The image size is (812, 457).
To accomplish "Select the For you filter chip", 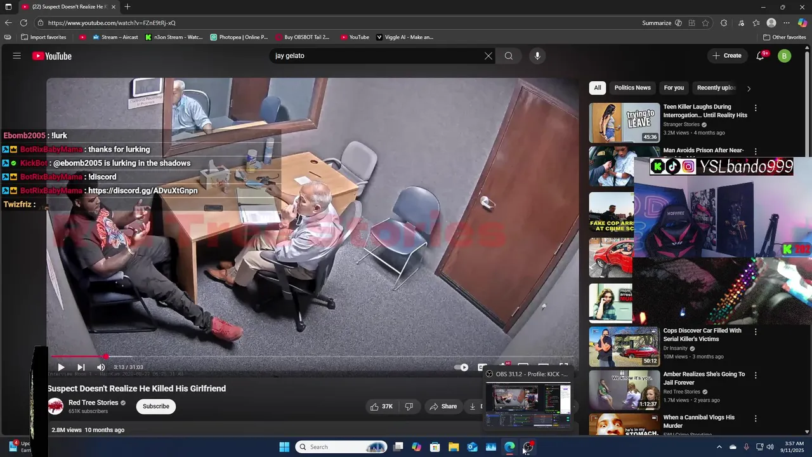I will (x=674, y=88).
